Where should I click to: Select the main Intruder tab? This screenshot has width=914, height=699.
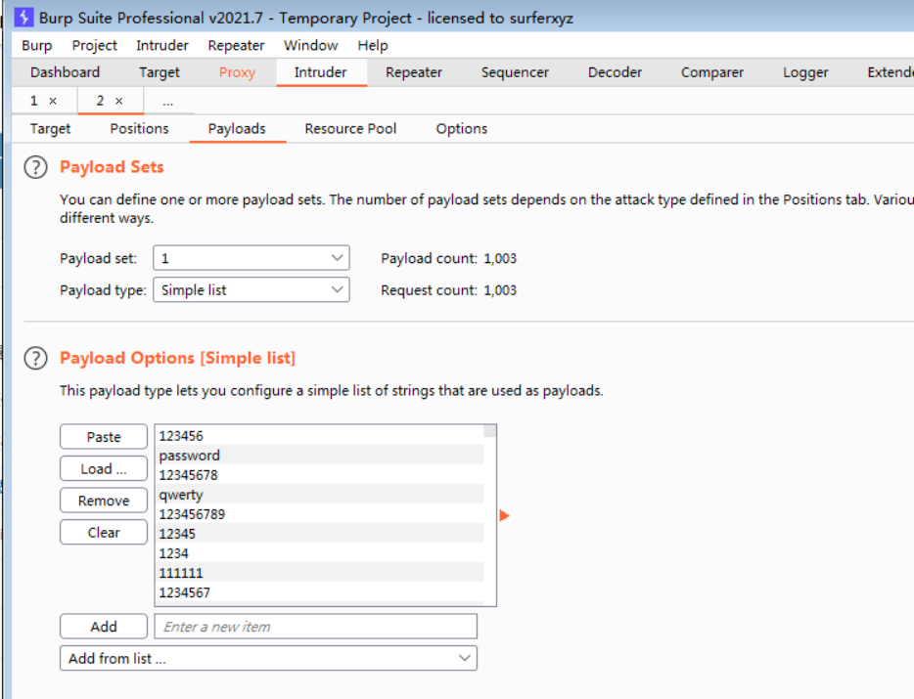(x=321, y=72)
